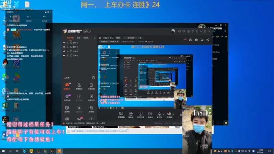The image size is (274, 154).
Task: Open the Windows notification center
Action: (x=270, y=151)
